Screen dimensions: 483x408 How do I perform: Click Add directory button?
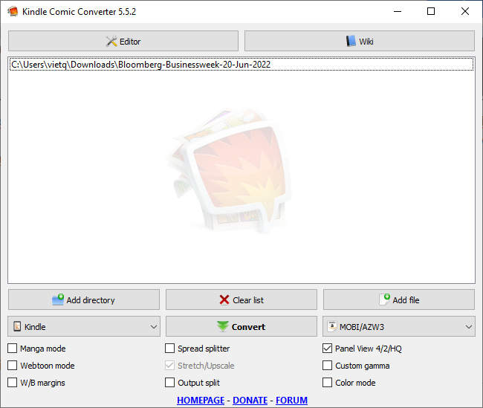(84, 299)
